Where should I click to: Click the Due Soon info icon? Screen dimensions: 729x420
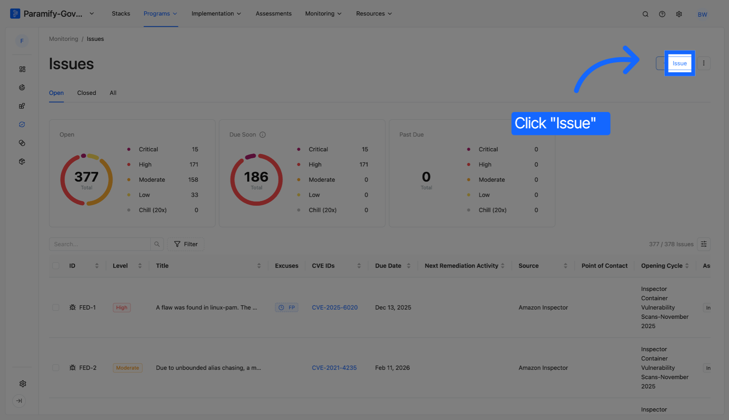click(263, 135)
